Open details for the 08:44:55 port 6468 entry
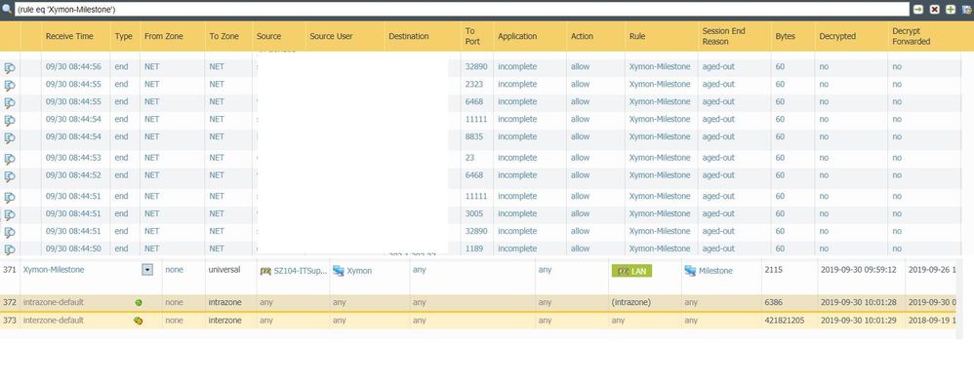The height and width of the screenshot is (378, 974). [x=10, y=102]
